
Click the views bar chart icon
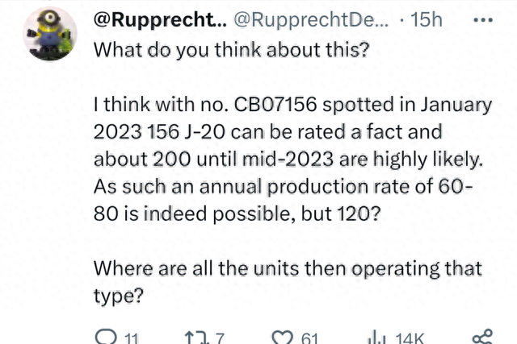[376, 337]
